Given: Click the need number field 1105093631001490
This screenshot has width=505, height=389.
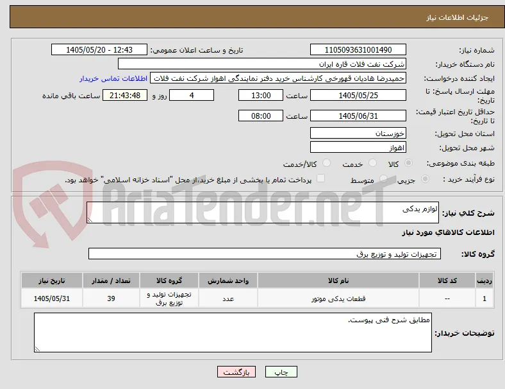Looking at the screenshot, I should point(358,49).
